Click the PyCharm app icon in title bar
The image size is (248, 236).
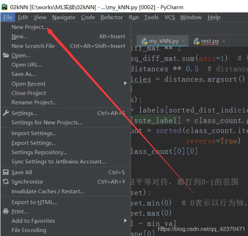pos(4,7)
